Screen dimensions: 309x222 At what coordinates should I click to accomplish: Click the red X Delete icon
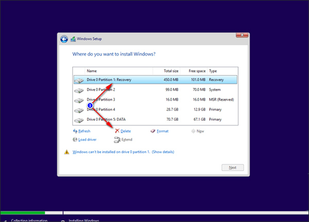pos(117,131)
